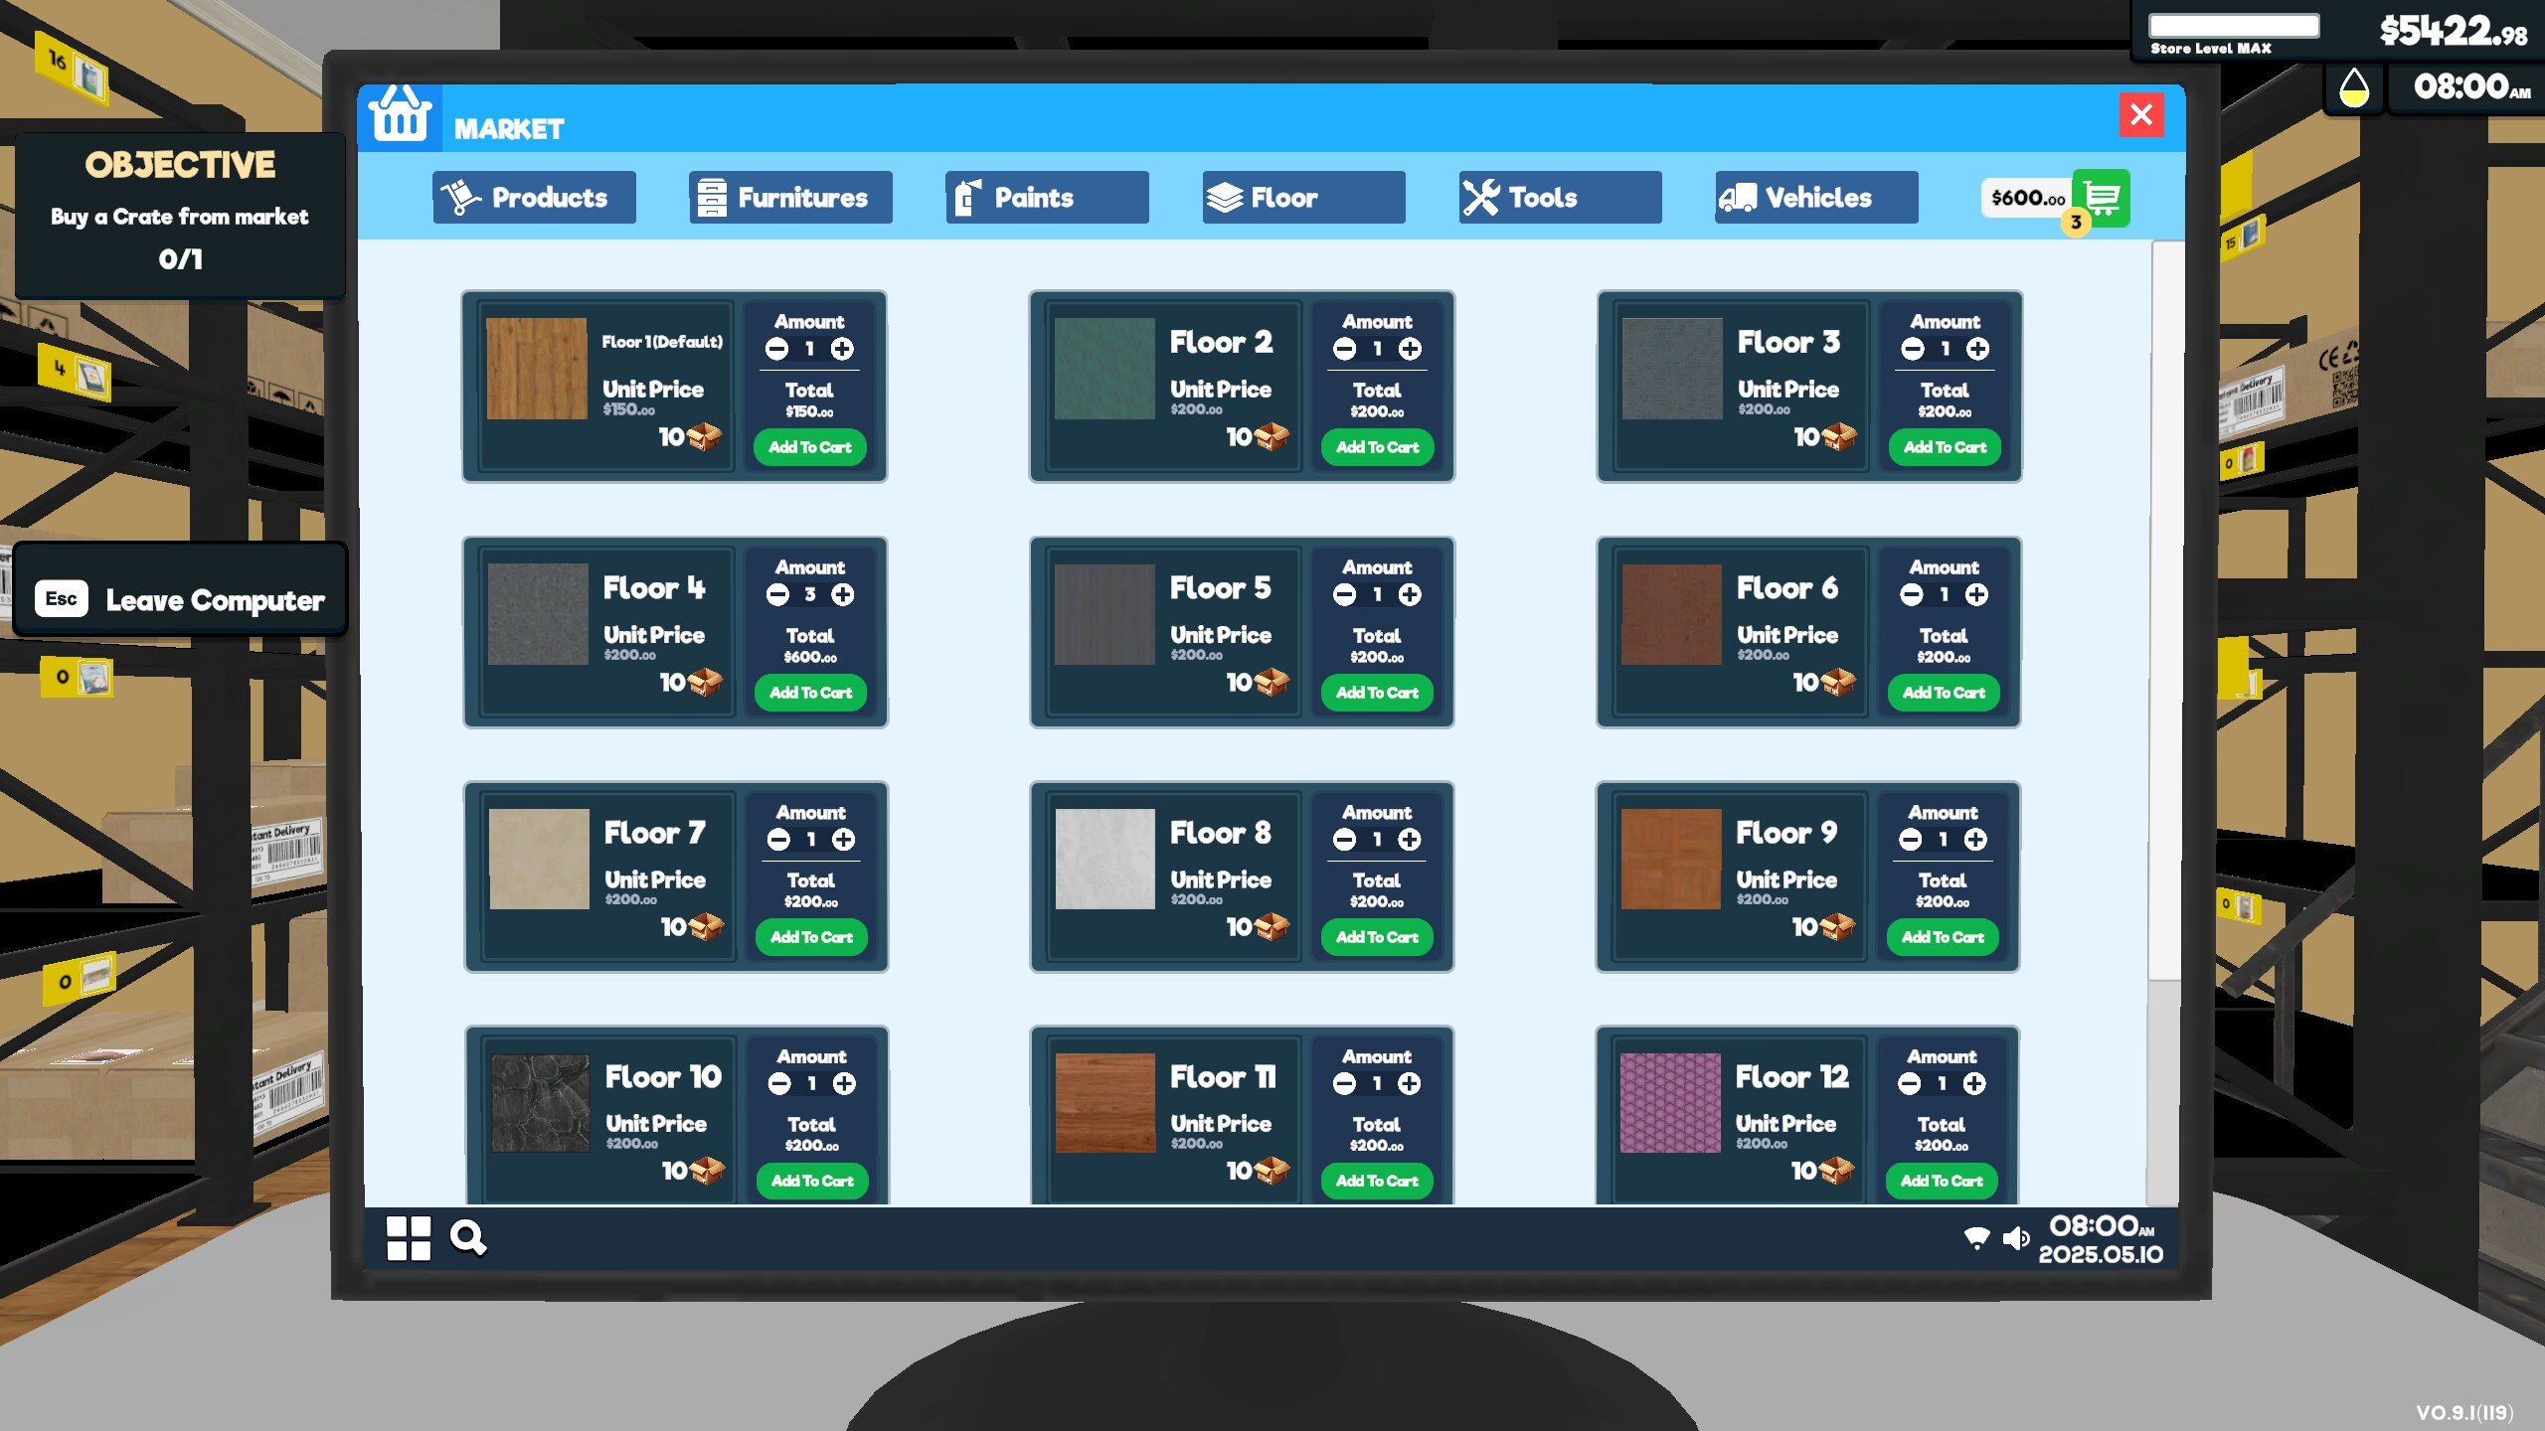Image resolution: width=2545 pixels, height=1431 pixels.
Task: Decrease Floor 9 amount with minus
Action: click(x=1911, y=840)
